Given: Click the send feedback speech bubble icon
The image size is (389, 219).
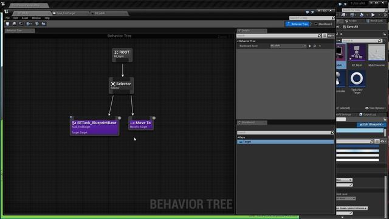Looking at the screenshot, I should point(308,12).
